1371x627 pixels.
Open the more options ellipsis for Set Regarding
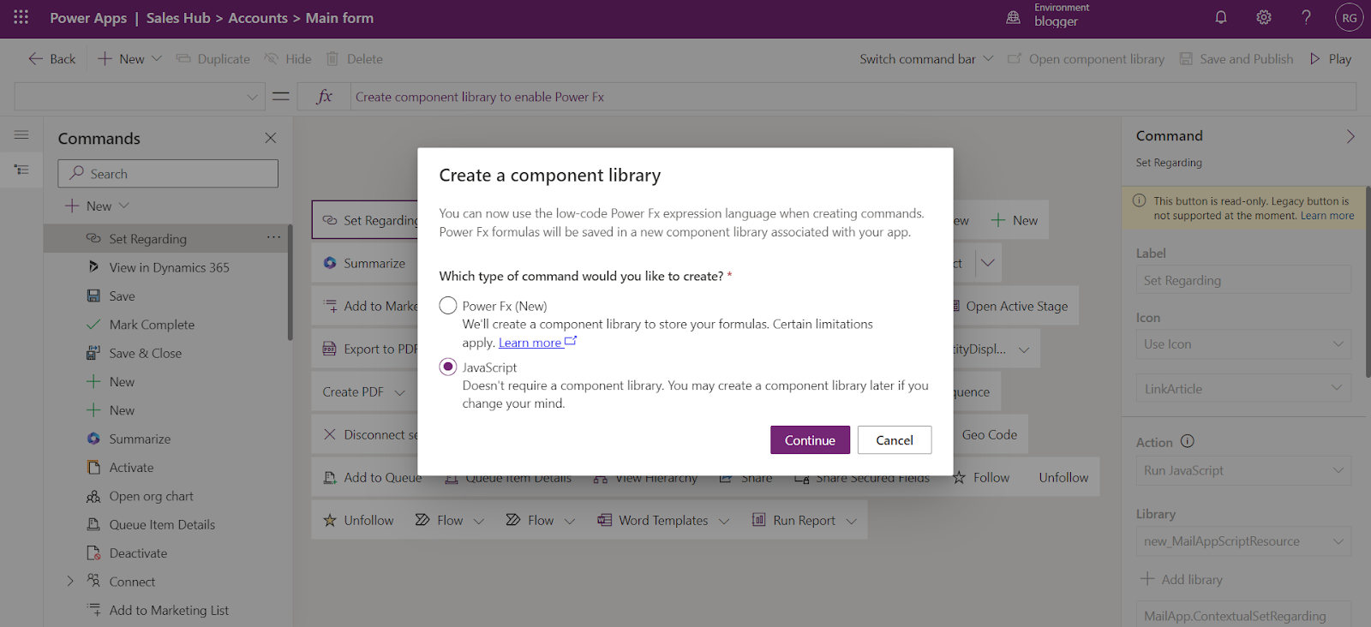click(x=273, y=237)
